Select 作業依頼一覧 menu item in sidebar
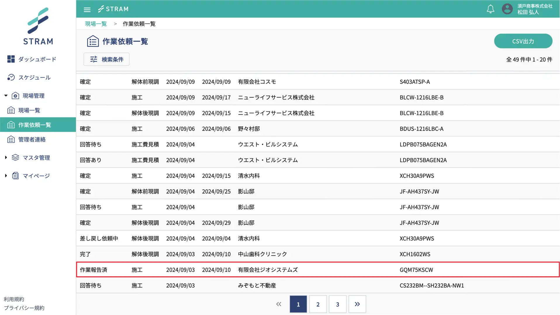The image size is (560, 315). point(34,125)
